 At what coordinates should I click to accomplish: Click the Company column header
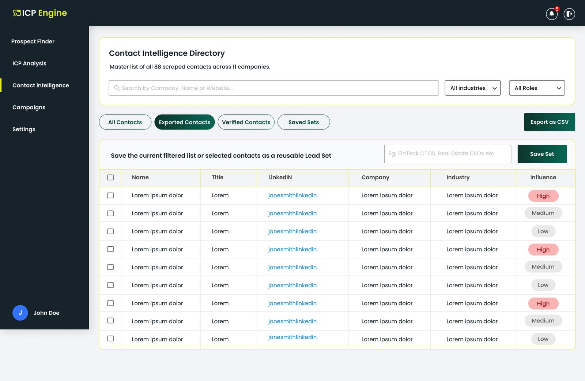click(x=375, y=177)
